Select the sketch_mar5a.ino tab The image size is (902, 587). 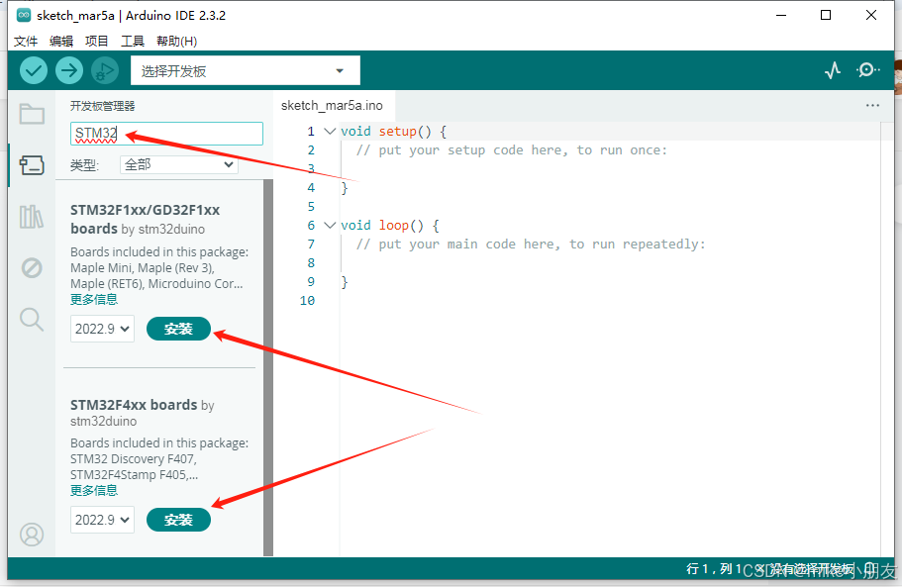point(332,105)
